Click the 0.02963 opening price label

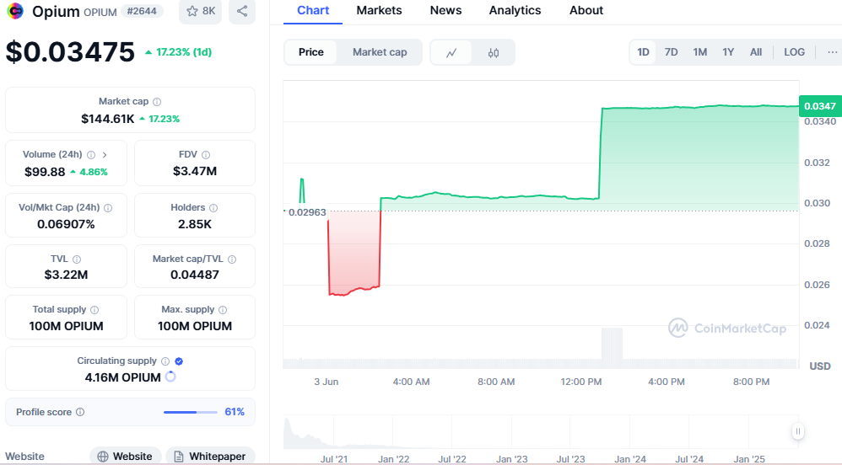307,212
